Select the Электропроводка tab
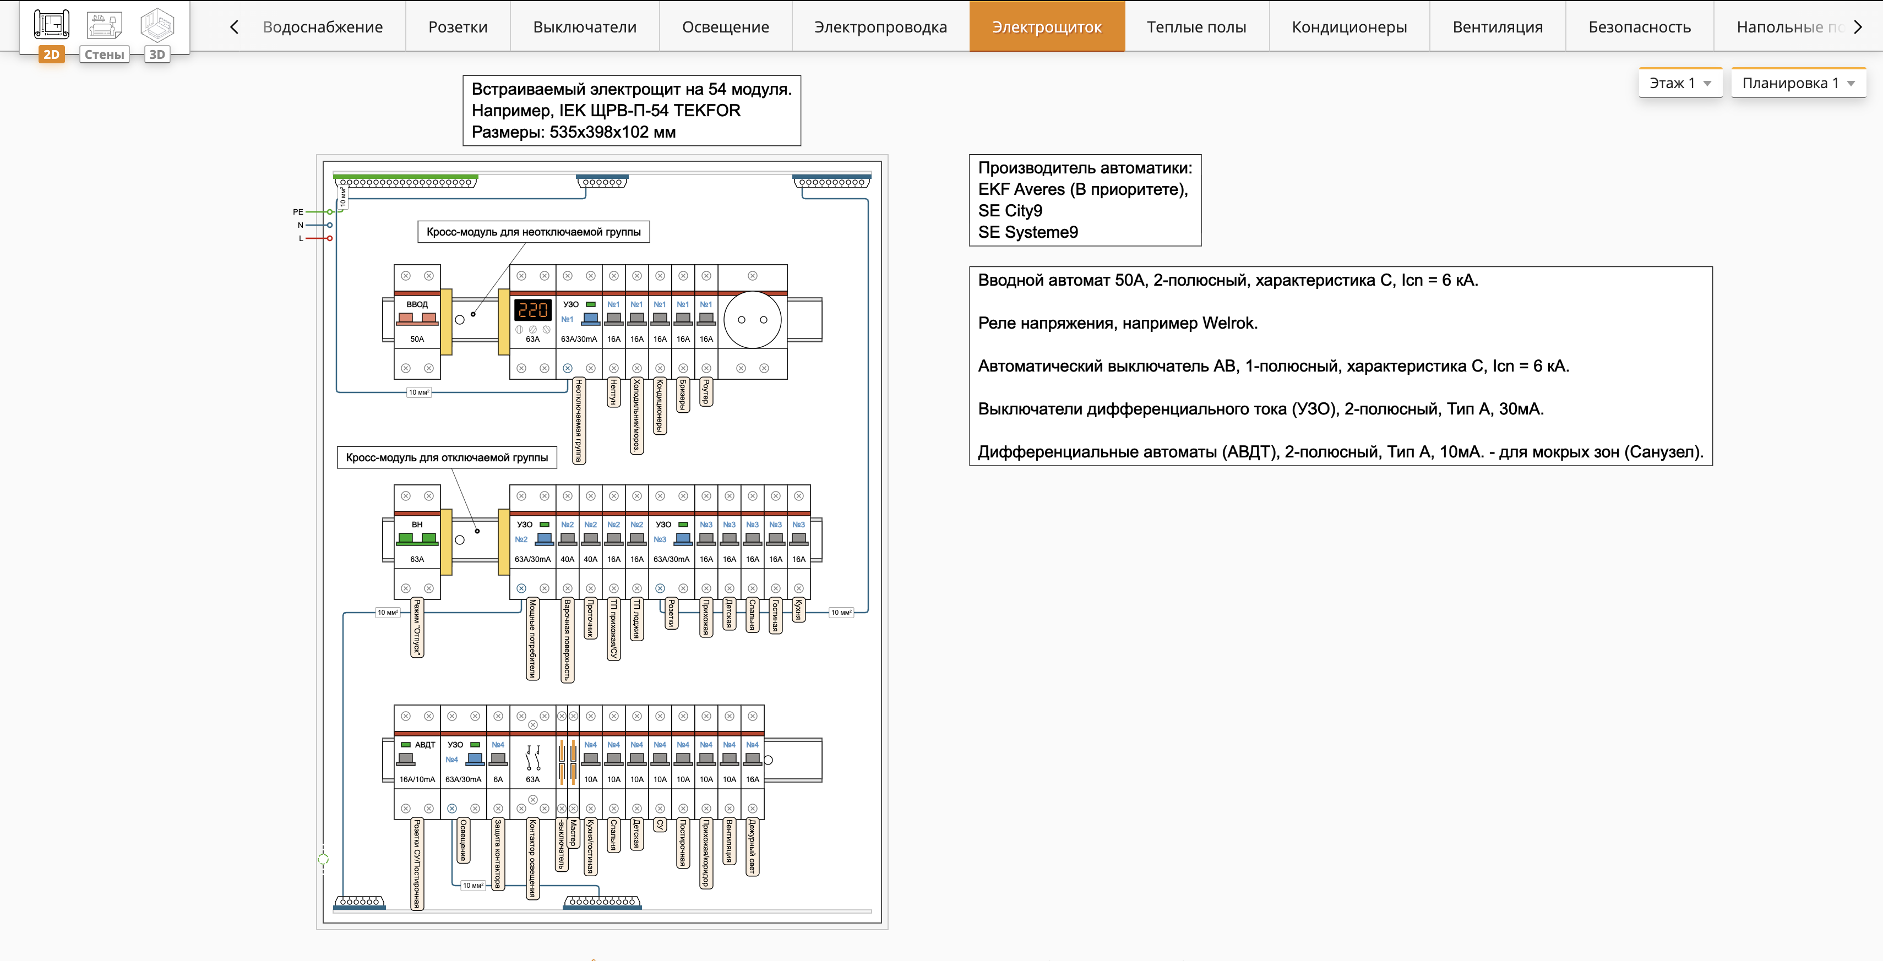 pyautogui.click(x=880, y=27)
